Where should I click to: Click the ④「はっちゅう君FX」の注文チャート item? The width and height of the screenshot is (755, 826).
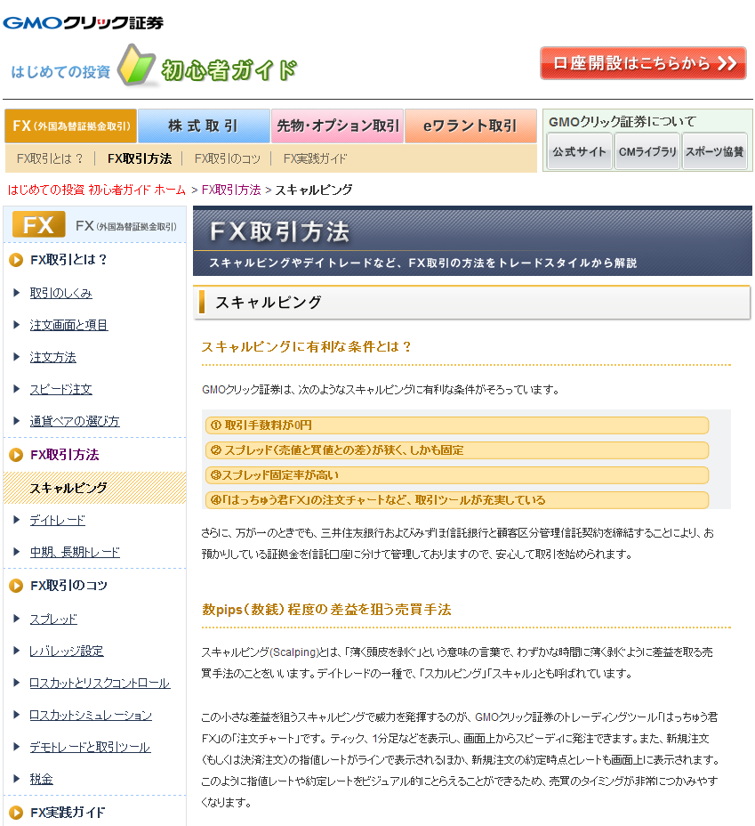(457, 500)
